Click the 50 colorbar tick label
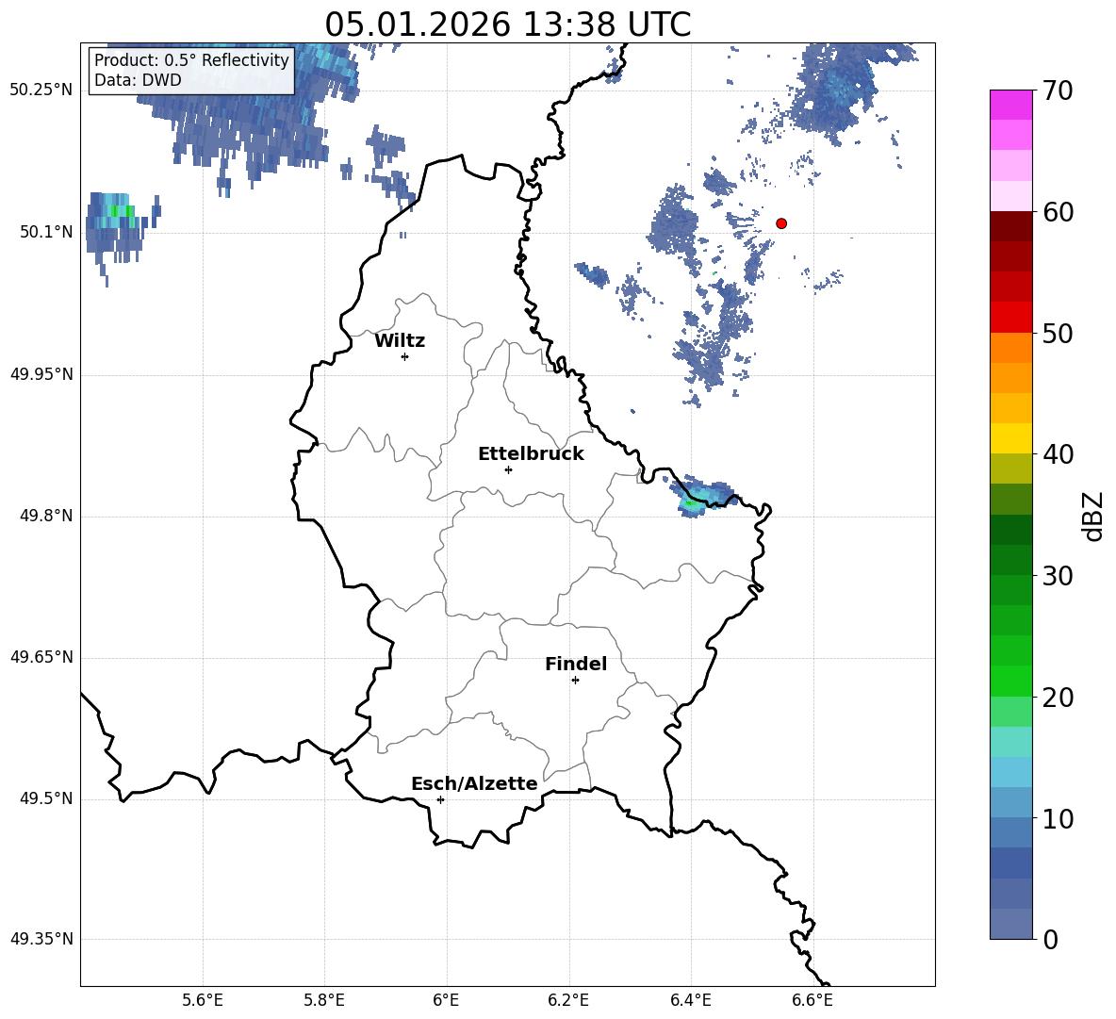The height and width of the screenshot is (1019, 1116). pyautogui.click(x=1057, y=334)
